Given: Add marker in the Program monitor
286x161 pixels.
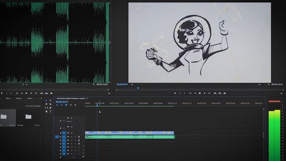Looking at the screenshot, I should (x=175, y=93).
